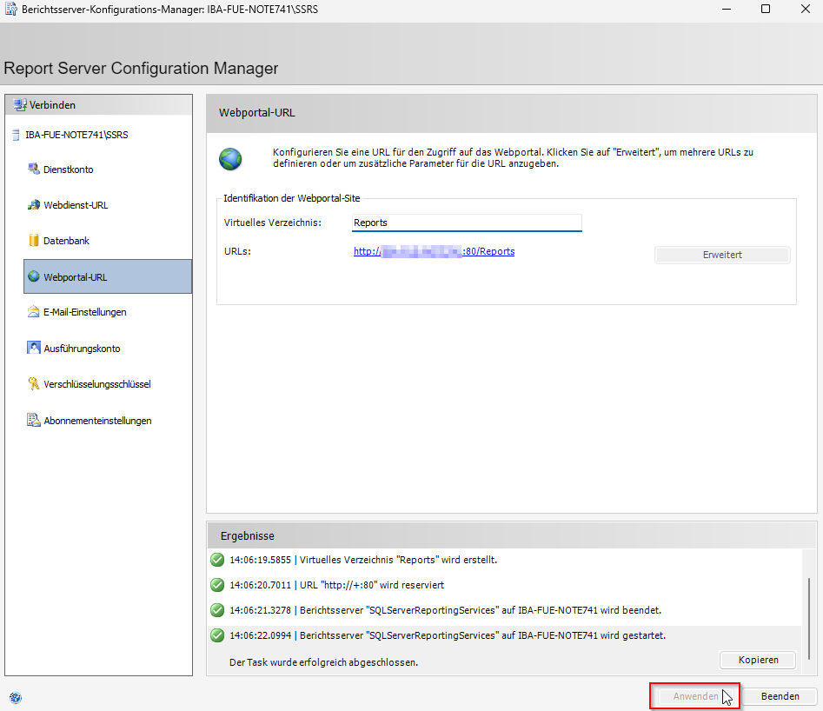The width and height of the screenshot is (823, 711).
Task: Click the Verschlüsselungsschlüssel key icon
Action: coord(34,383)
